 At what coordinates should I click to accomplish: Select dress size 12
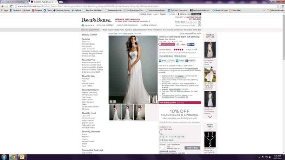click(x=179, y=137)
